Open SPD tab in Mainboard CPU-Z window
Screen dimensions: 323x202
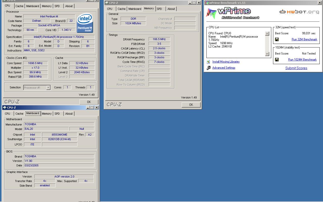click(57, 114)
